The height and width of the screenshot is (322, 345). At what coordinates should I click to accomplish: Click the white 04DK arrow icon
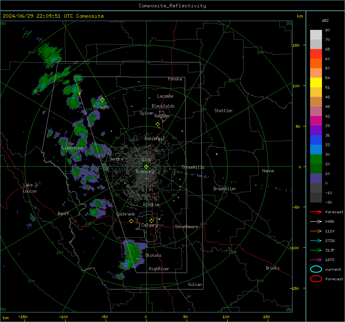click(316, 222)
